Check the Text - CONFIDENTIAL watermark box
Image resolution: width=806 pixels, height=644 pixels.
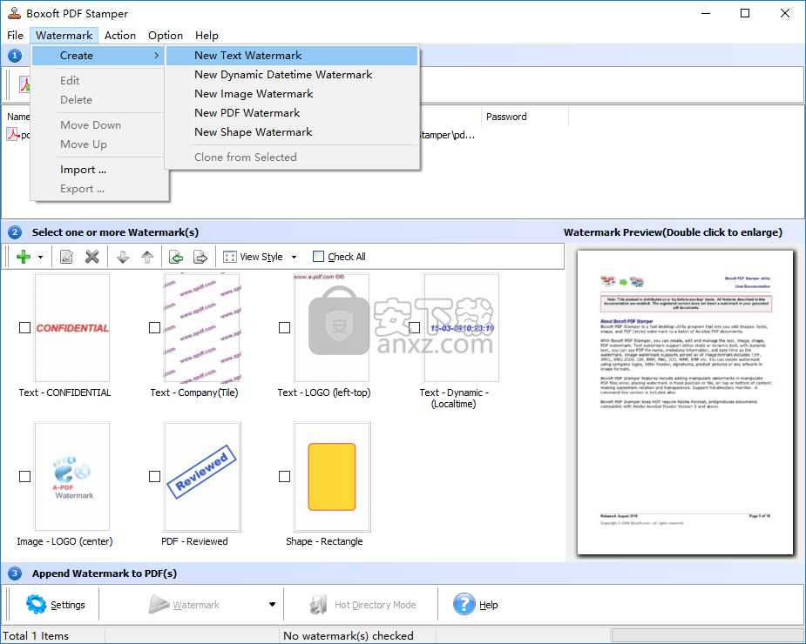click(x=24, y=327)
